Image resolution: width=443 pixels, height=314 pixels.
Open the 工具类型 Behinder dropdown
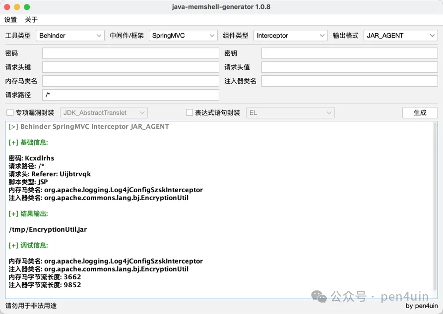click(70, 36)
